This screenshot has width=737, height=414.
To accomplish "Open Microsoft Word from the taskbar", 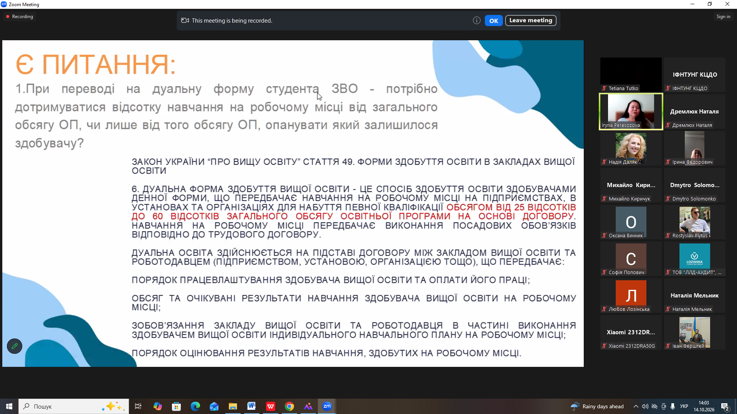I will 251,406.
